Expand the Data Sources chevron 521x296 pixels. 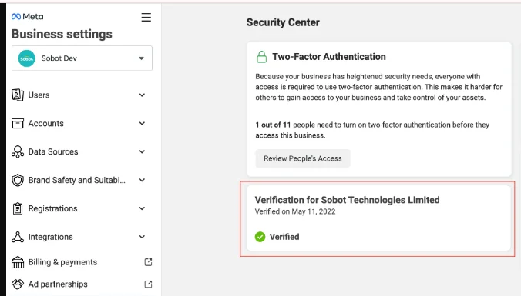coord(142,151)
